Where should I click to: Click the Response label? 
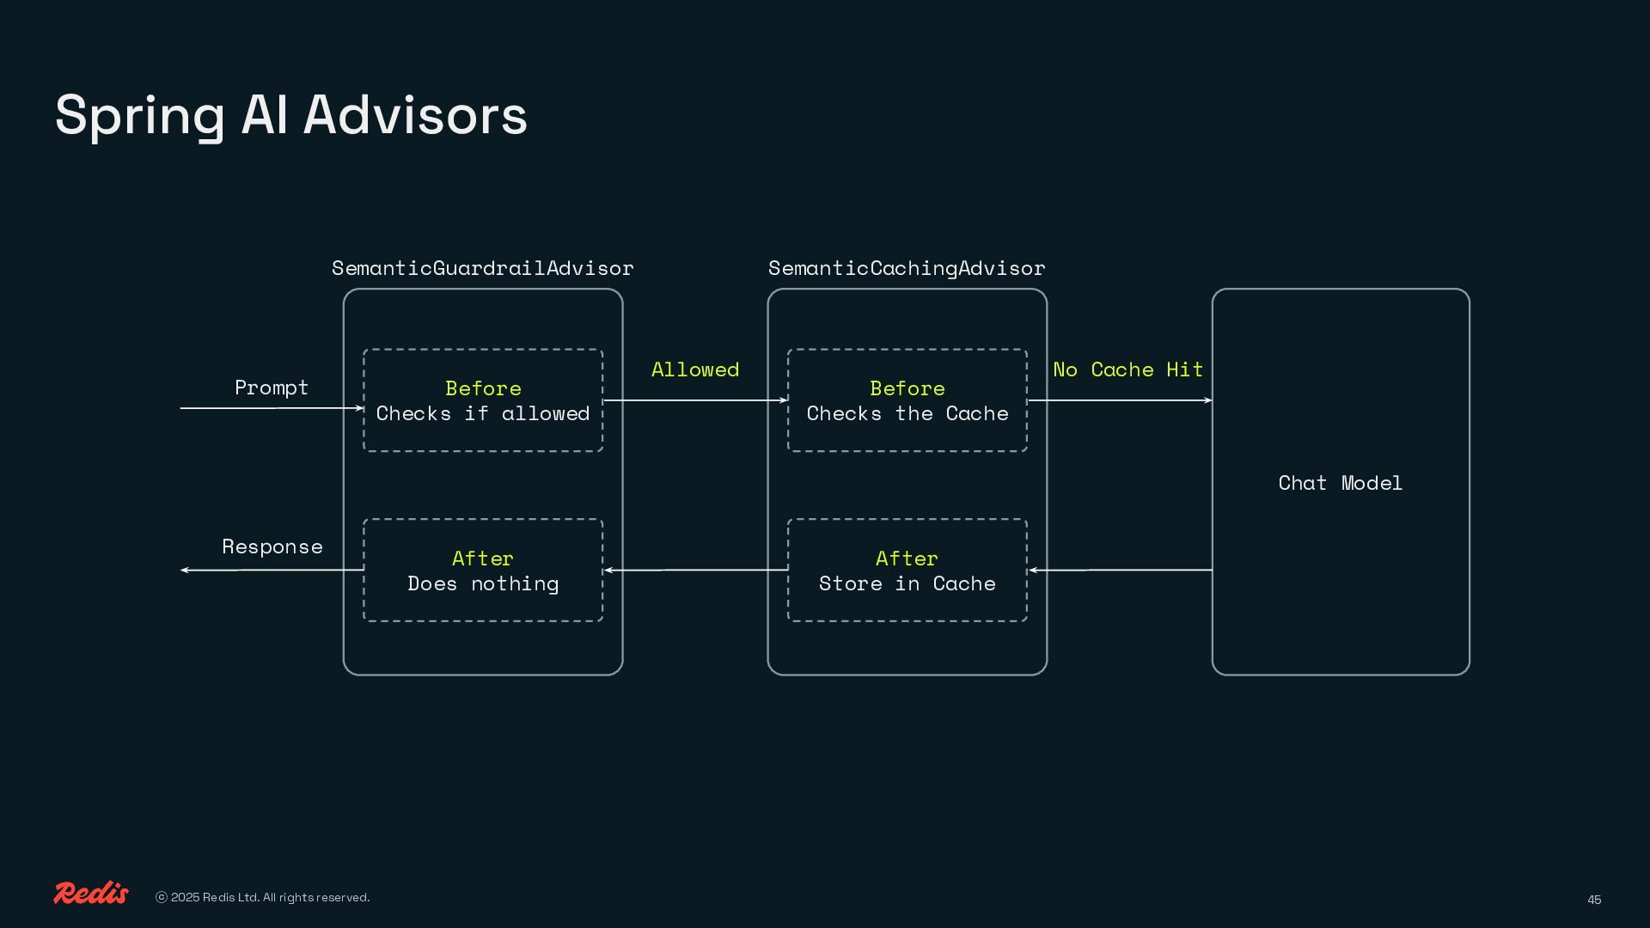pyautogui.click(x=272, y=546)
